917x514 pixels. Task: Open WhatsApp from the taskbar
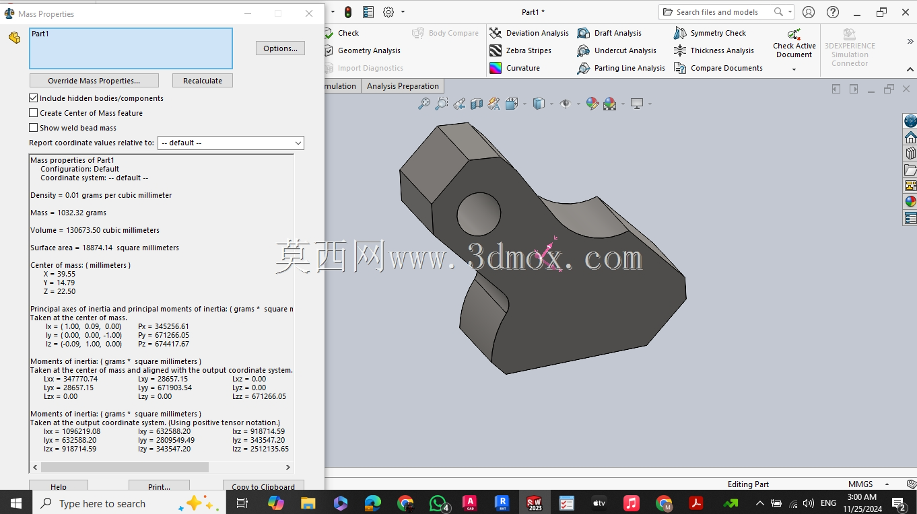(x=439, y=503)
